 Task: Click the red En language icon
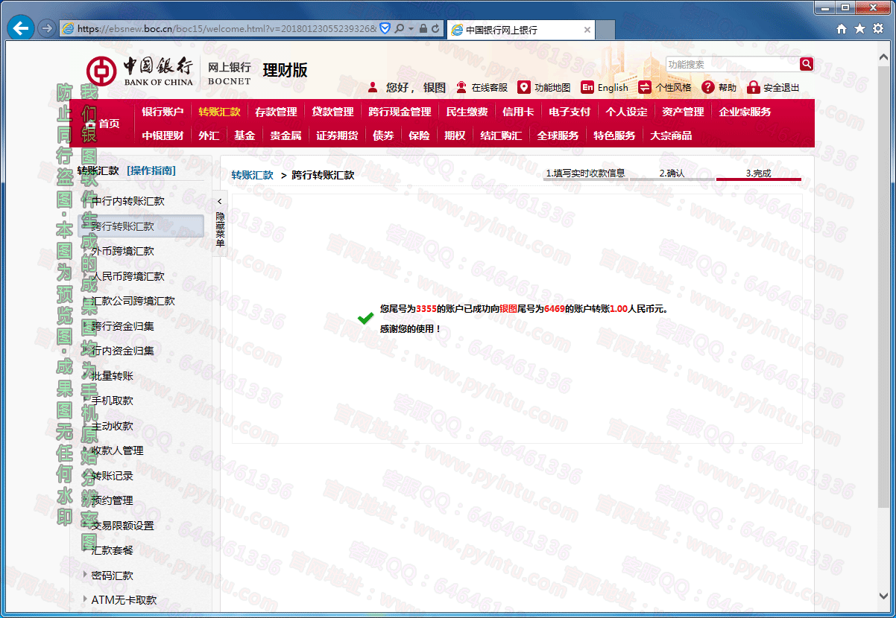[x=587, y=87]
